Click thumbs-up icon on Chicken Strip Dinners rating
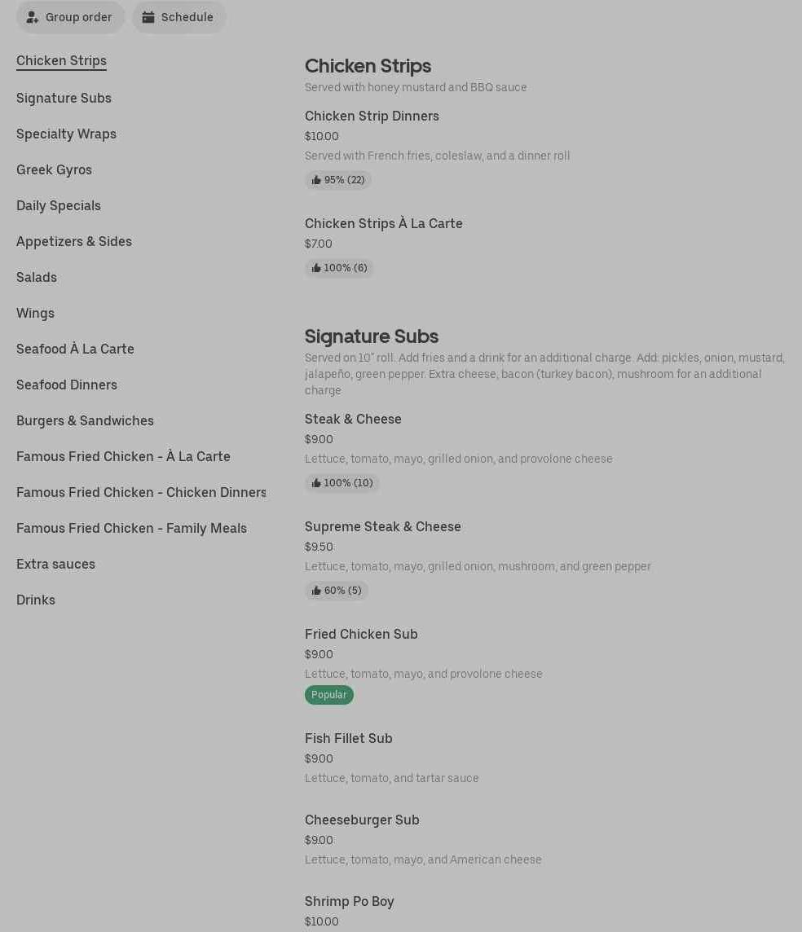This screenshot has height=932, width=802. 316,180
